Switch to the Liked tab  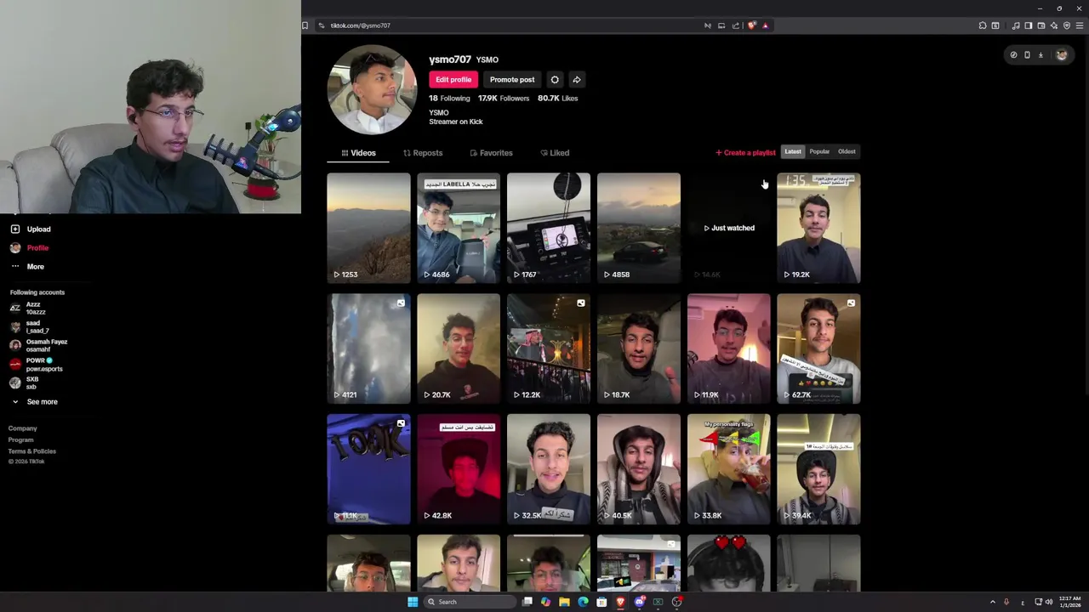coord(555,153)
